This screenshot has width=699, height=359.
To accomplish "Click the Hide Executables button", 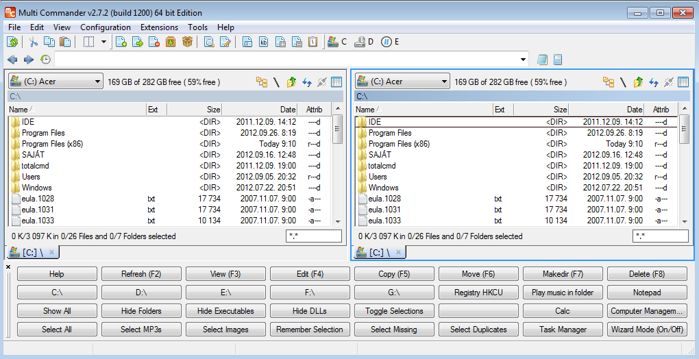I will [225, 311].
